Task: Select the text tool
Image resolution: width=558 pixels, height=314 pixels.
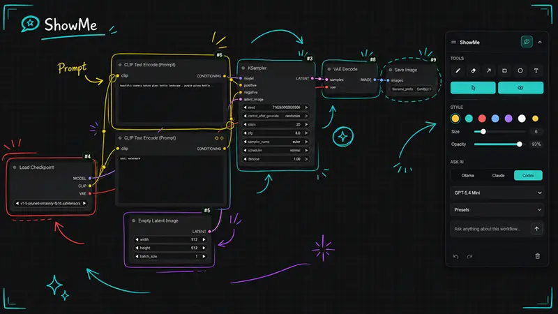Action: [x=536, y=70]
